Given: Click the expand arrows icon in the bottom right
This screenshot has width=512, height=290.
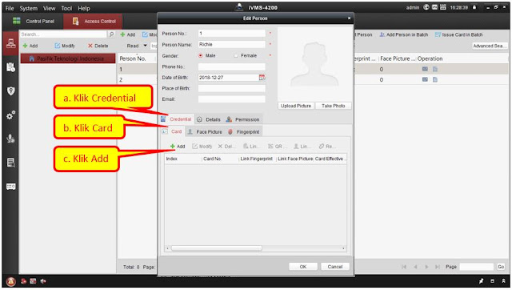Looking at the screenshot, I should pos(503,281).
